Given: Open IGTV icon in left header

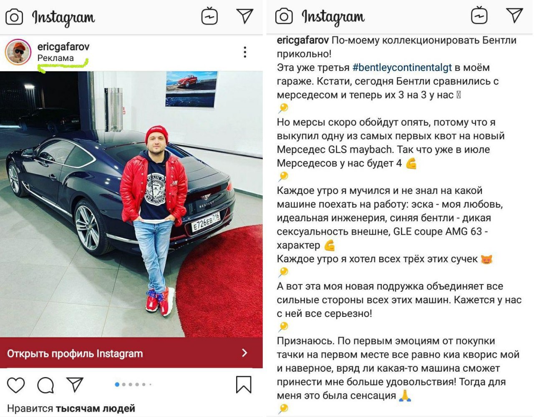Looking at the screenshot, I should (x=209, y=16).
